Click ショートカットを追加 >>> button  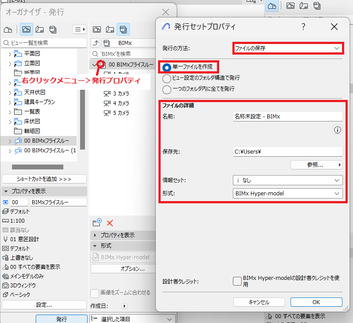pos(44,179)
